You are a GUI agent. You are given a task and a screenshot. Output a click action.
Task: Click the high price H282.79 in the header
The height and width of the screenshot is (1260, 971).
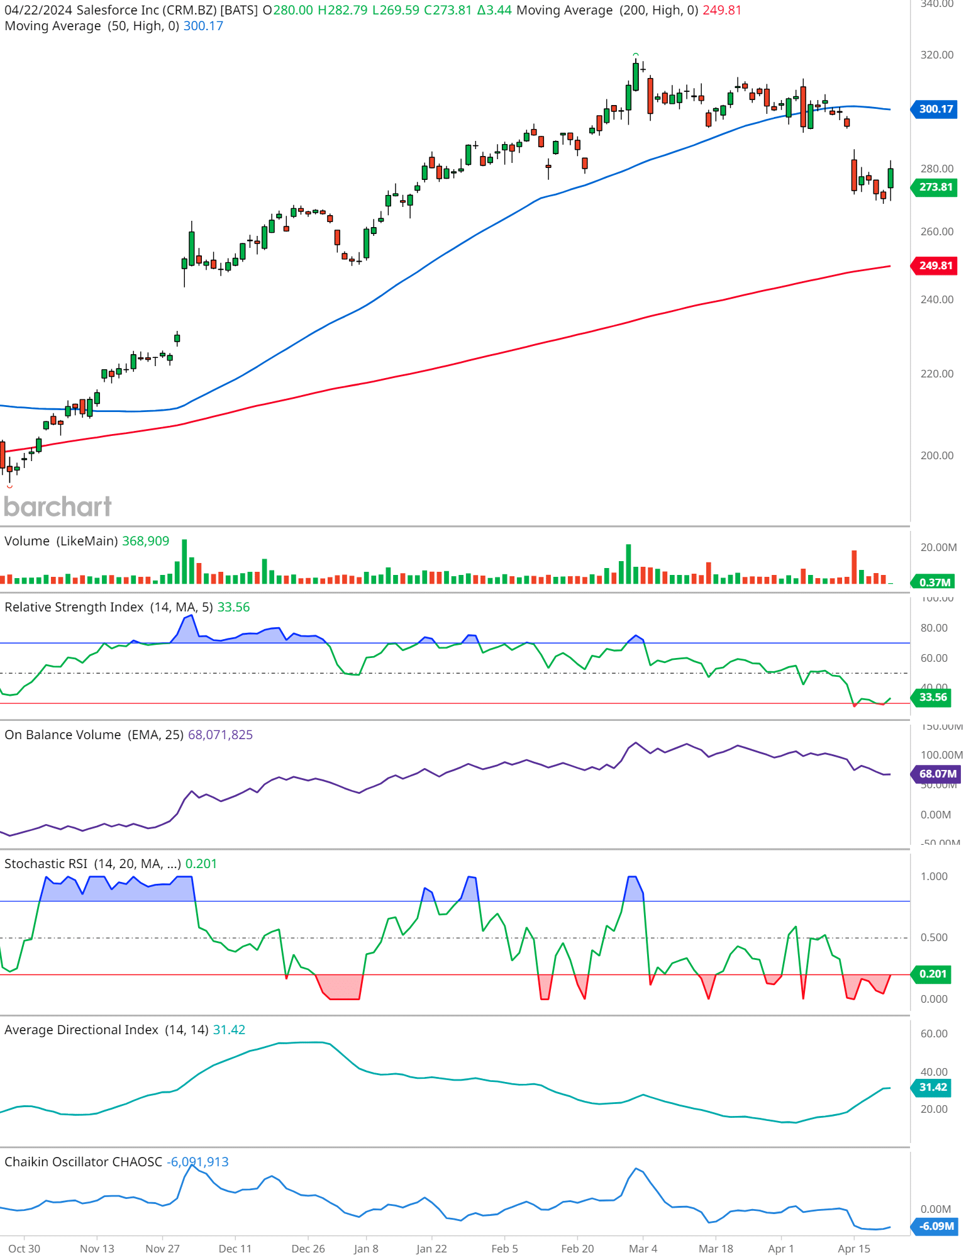click(343, 10)
